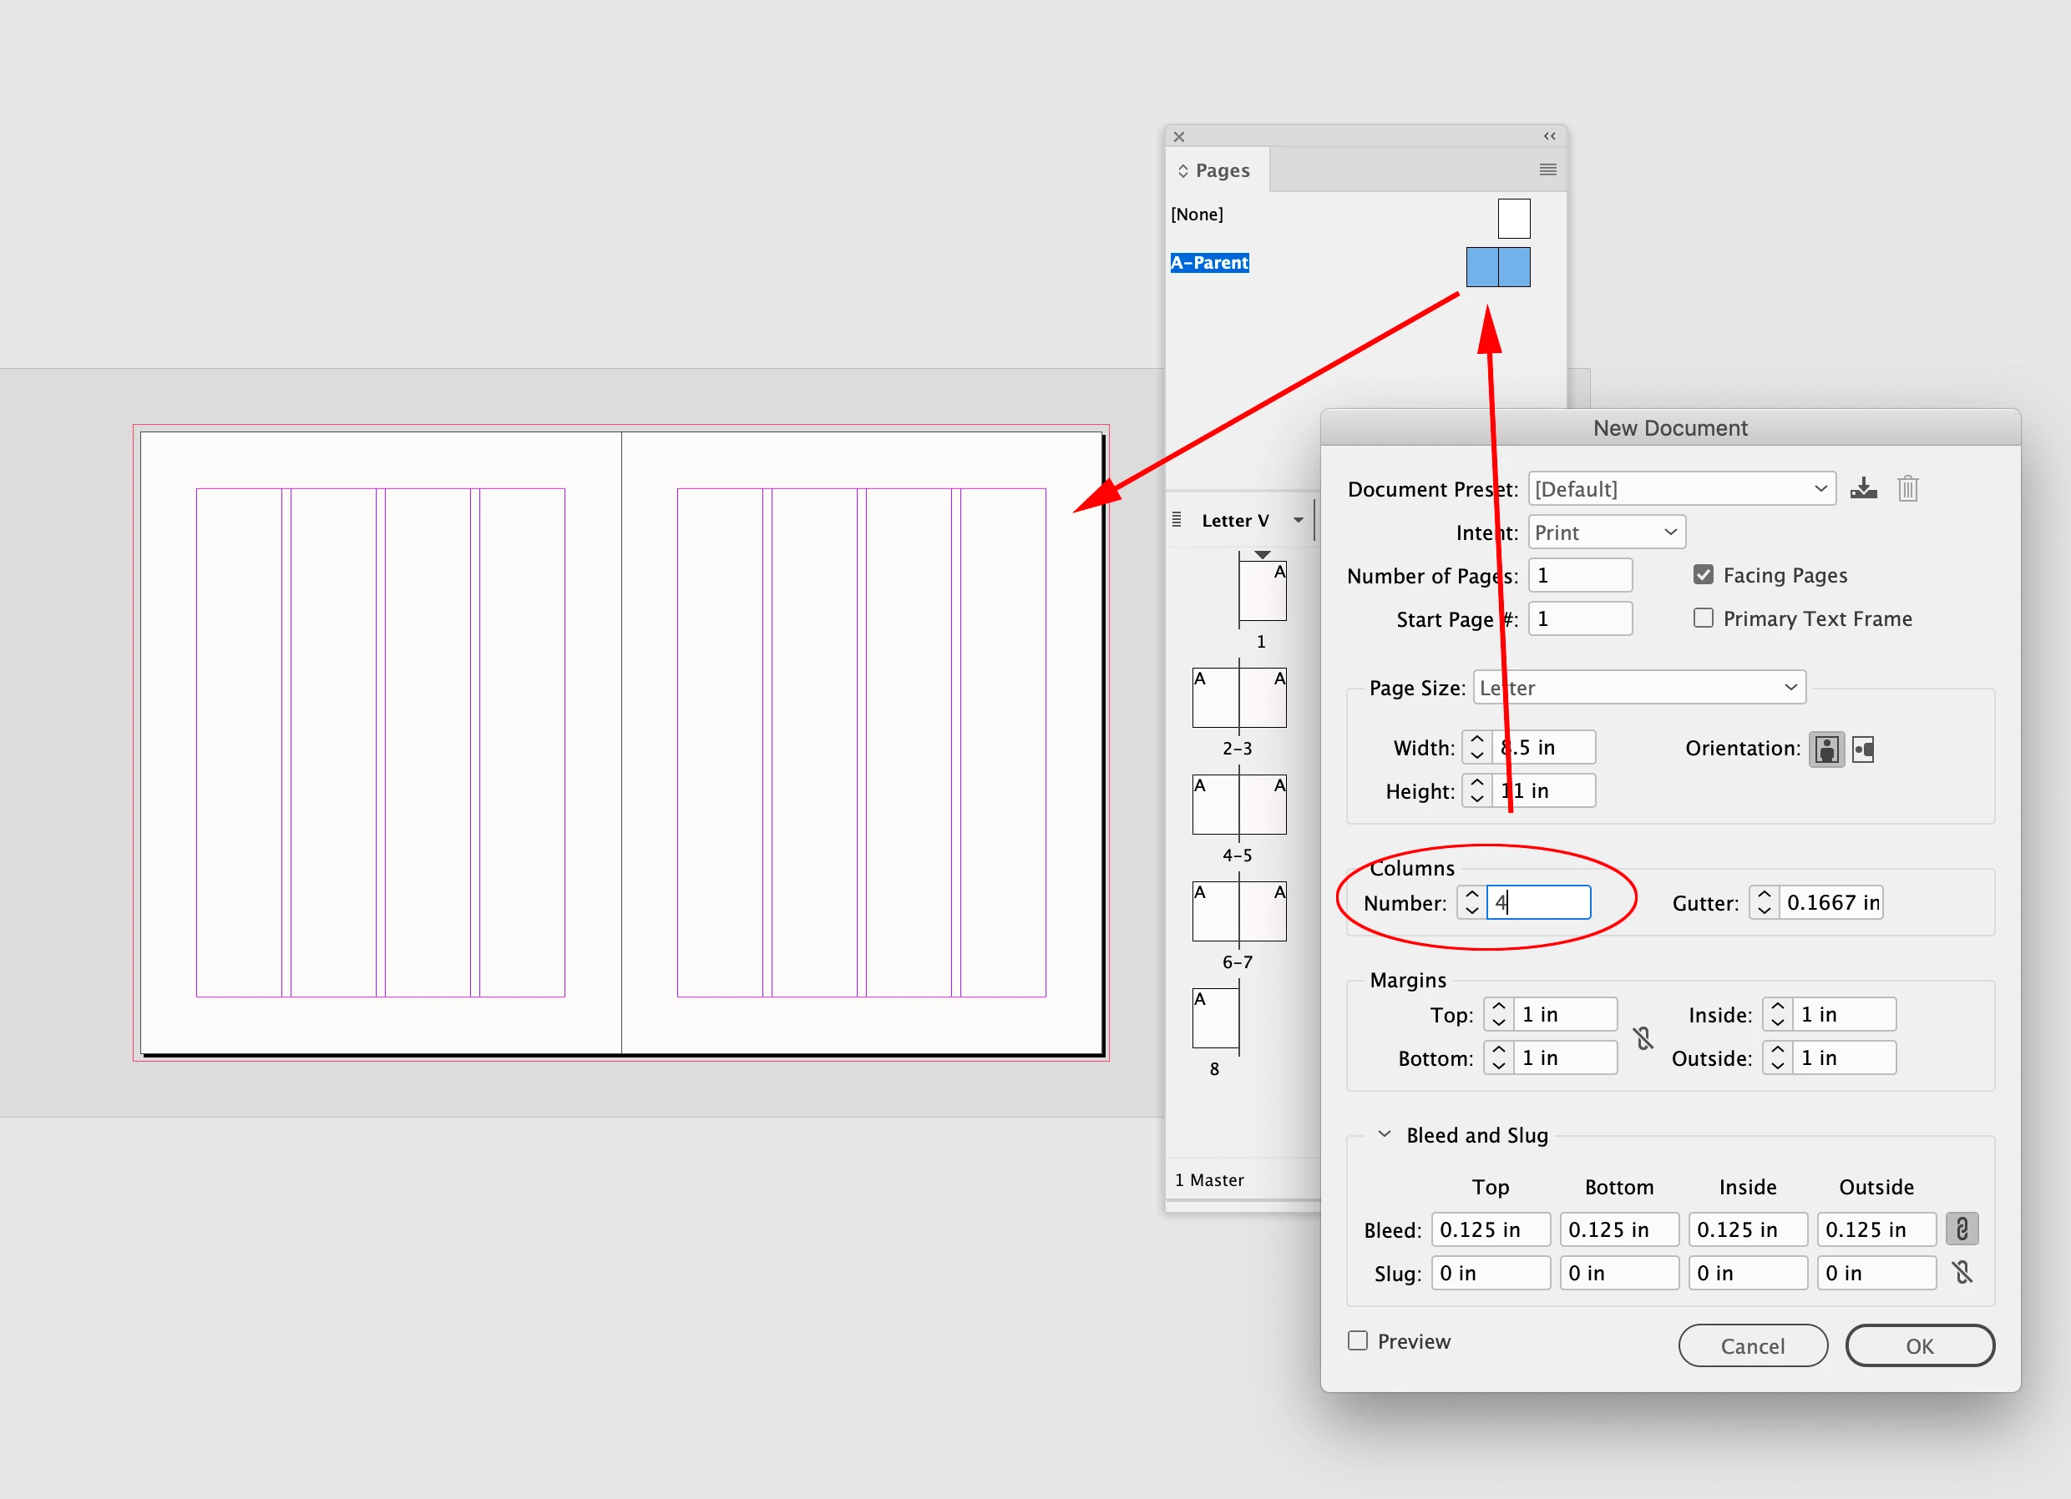Click the save document preset icon
This screenshot has width=2071, height=1499.
[1863, 488]
